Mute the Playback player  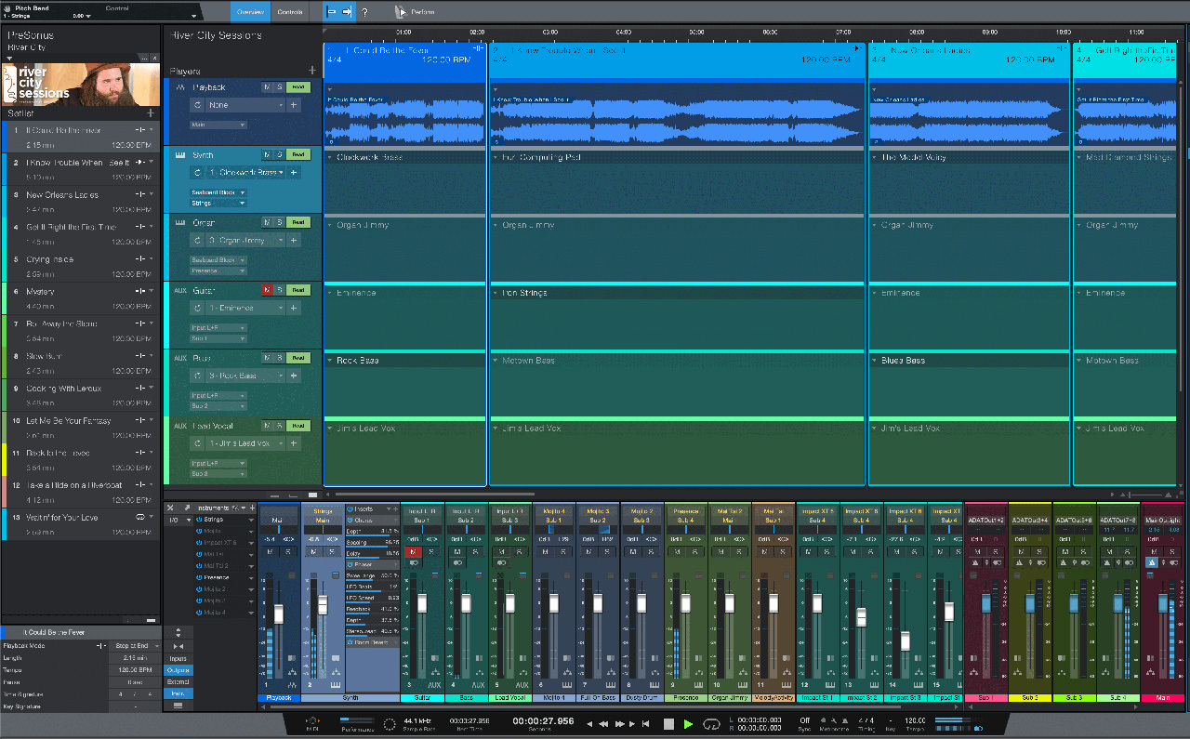[x=267, y=87]
